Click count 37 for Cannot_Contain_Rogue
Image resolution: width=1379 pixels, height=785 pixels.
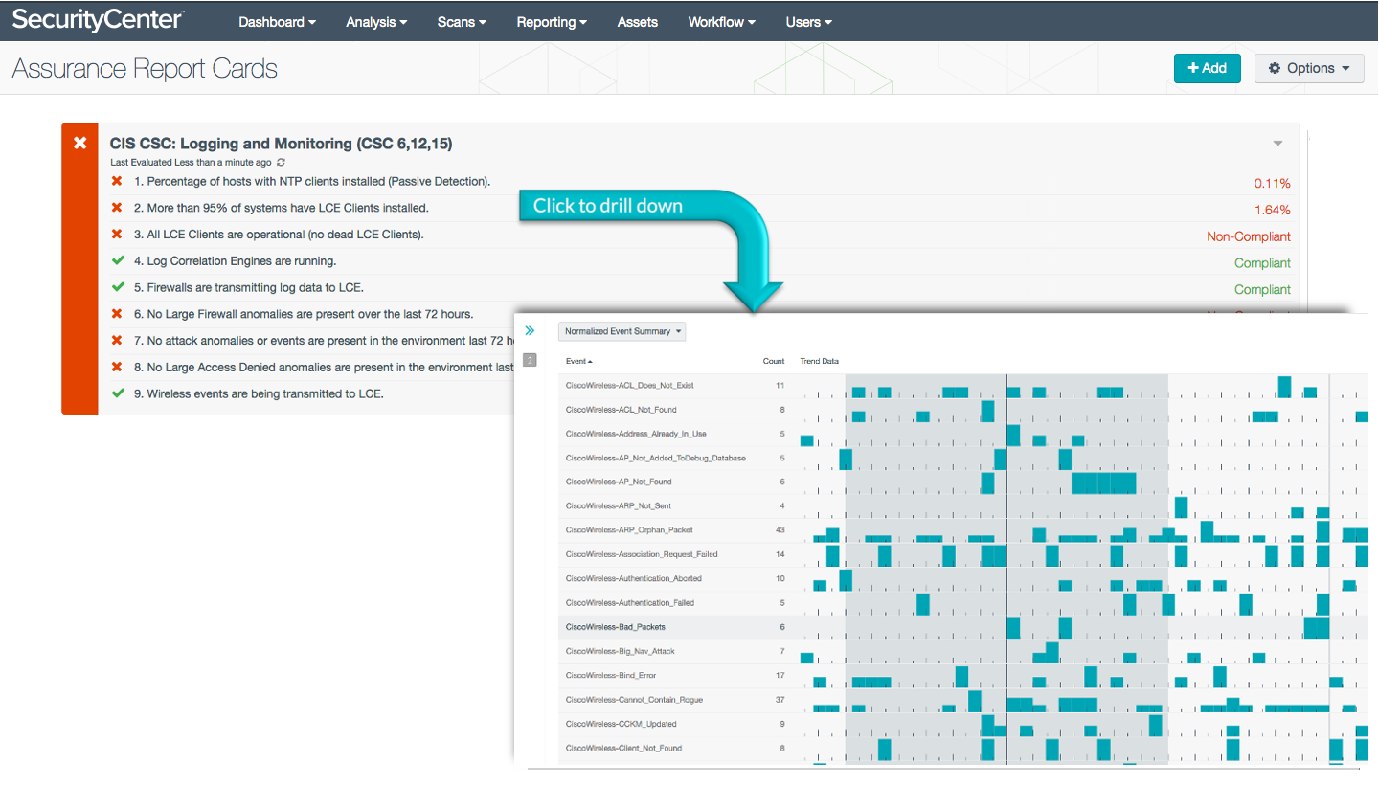780,700
